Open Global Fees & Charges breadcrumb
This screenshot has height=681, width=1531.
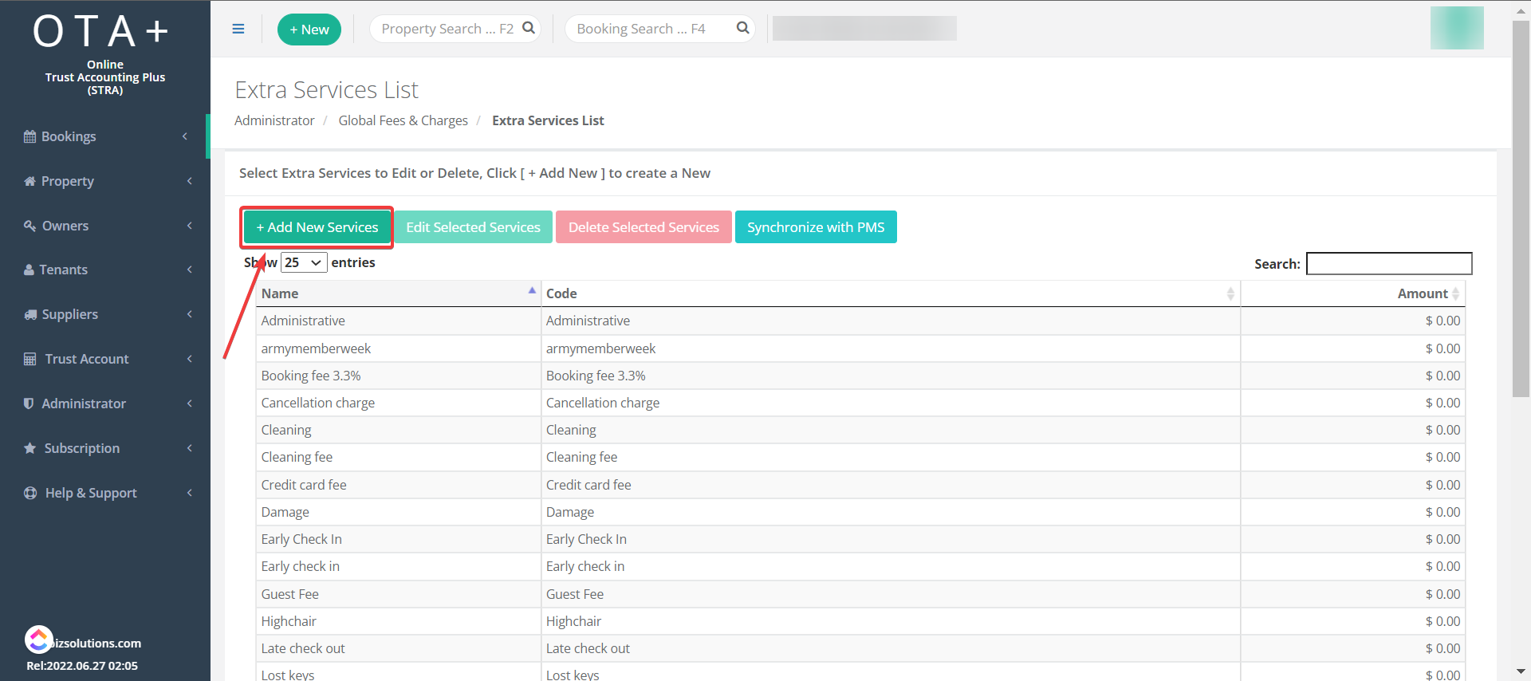403,120
